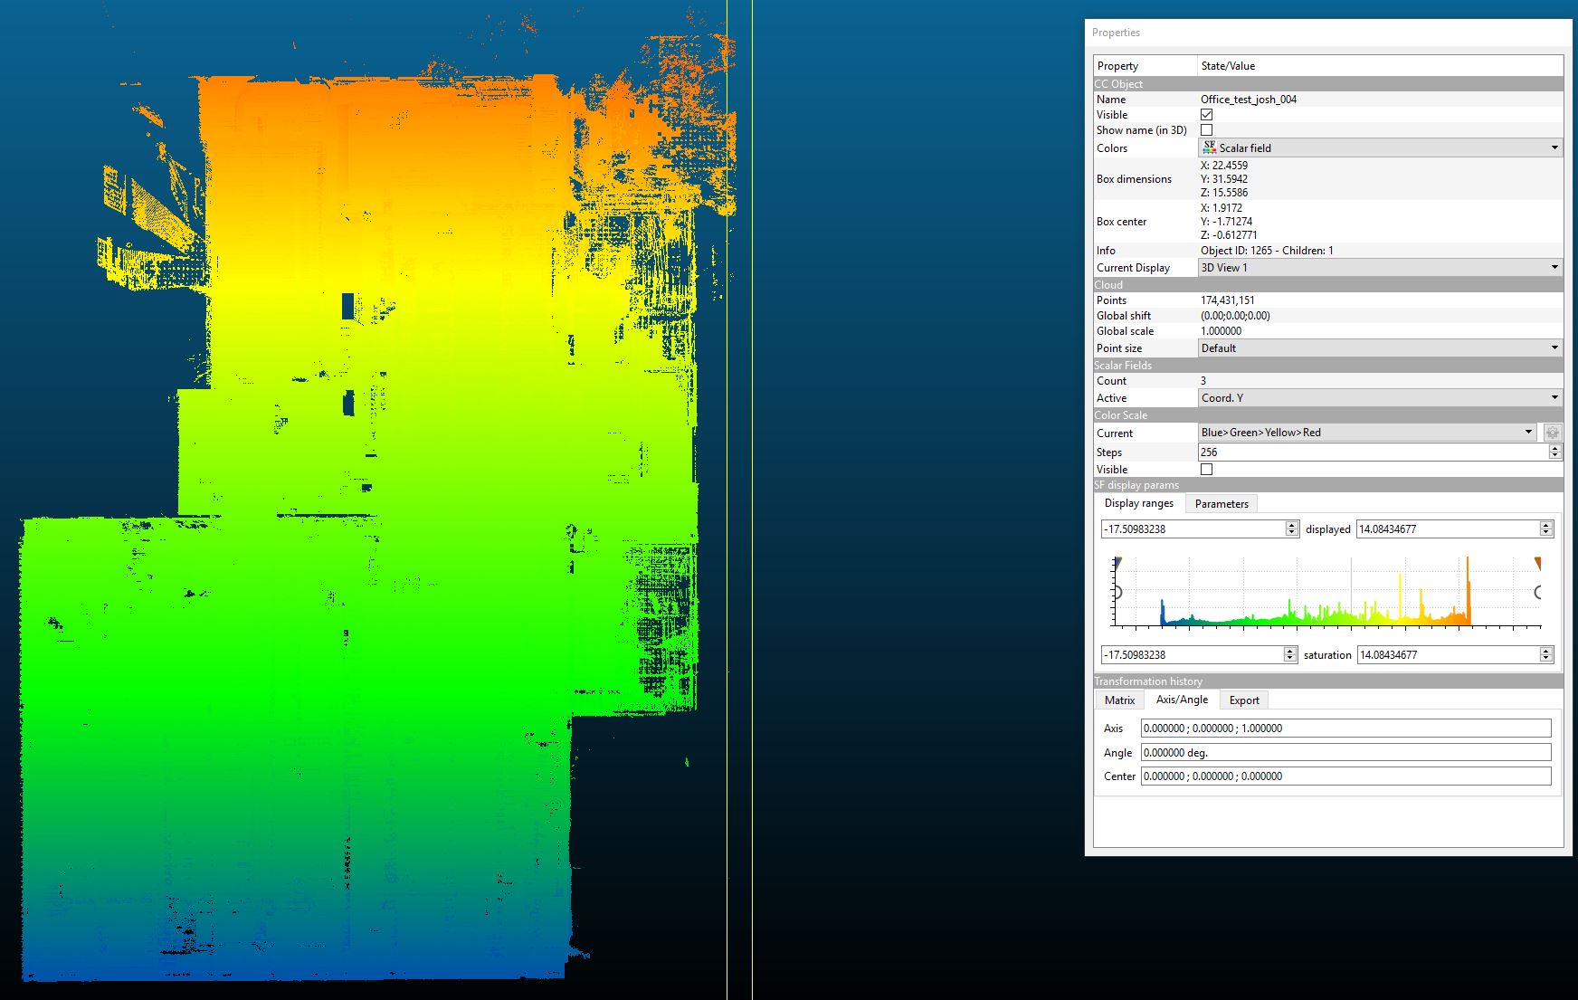Click the left saturation circle handle on histogram
This screenshot has width=1578, height=1000.
click(x=1117, y=593)
